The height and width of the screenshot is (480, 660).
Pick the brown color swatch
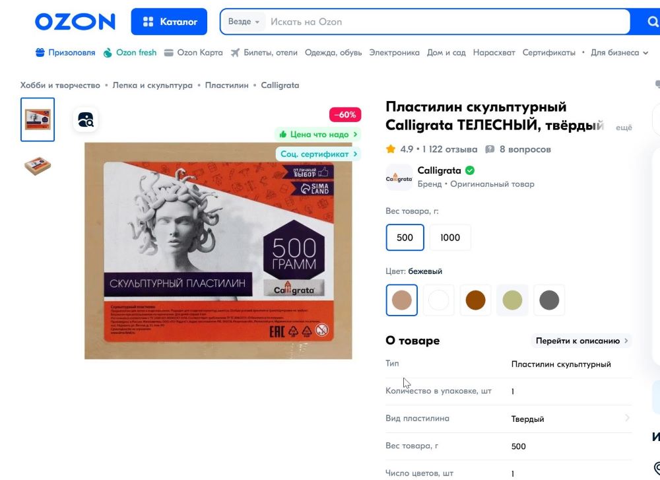[476, 300]
